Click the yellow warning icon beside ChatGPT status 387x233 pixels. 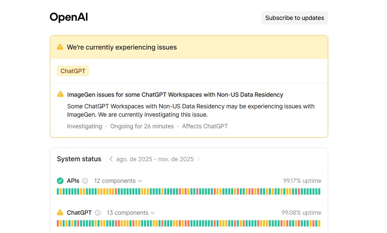[60, 213]
